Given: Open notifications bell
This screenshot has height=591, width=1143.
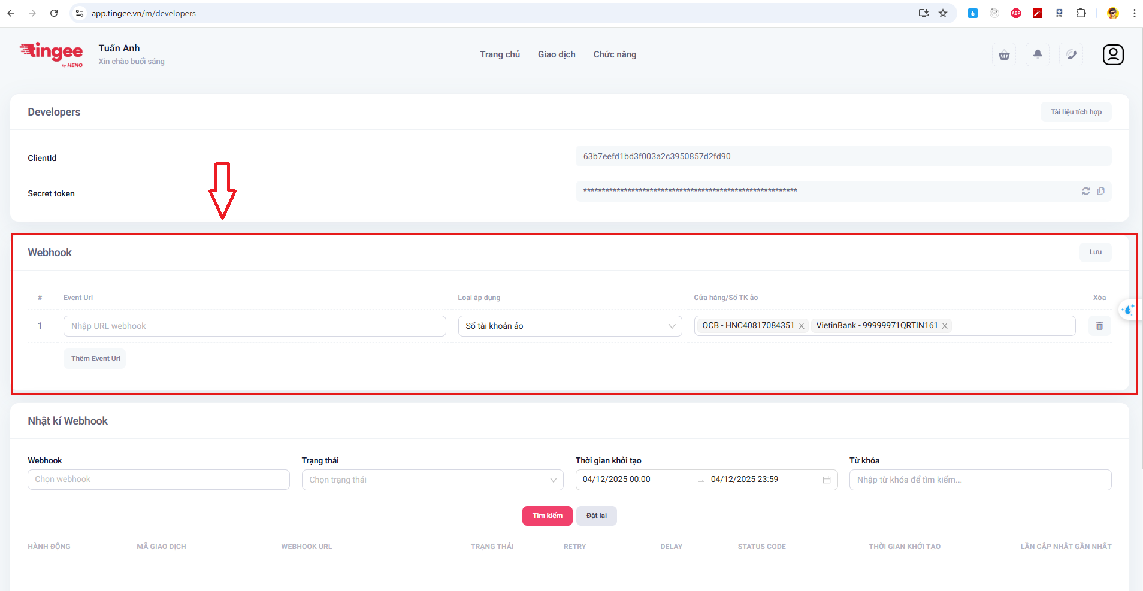Looking at the screenshot, I should click(x=1038, y=54).
